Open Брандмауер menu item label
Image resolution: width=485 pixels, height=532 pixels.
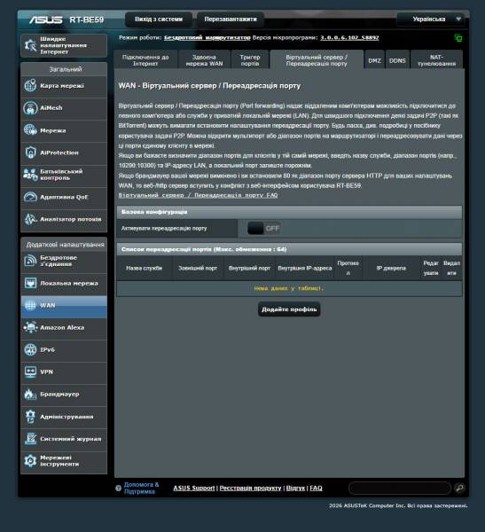[59, 395]
